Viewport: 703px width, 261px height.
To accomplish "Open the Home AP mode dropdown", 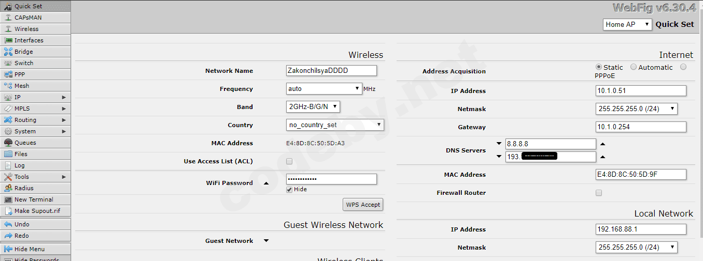I will pos(627,24).
